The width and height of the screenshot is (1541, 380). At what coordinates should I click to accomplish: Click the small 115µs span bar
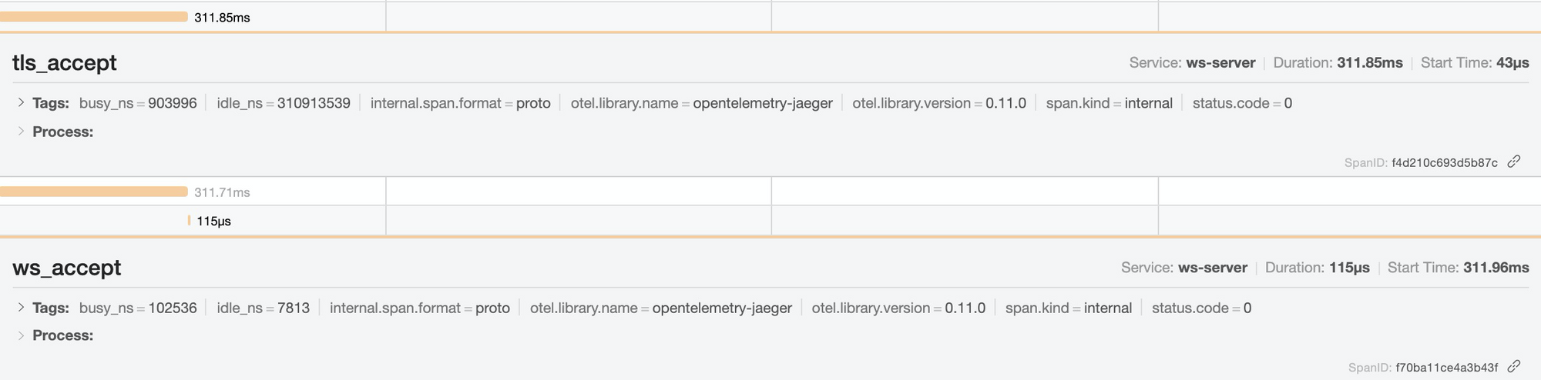[189, 221]
